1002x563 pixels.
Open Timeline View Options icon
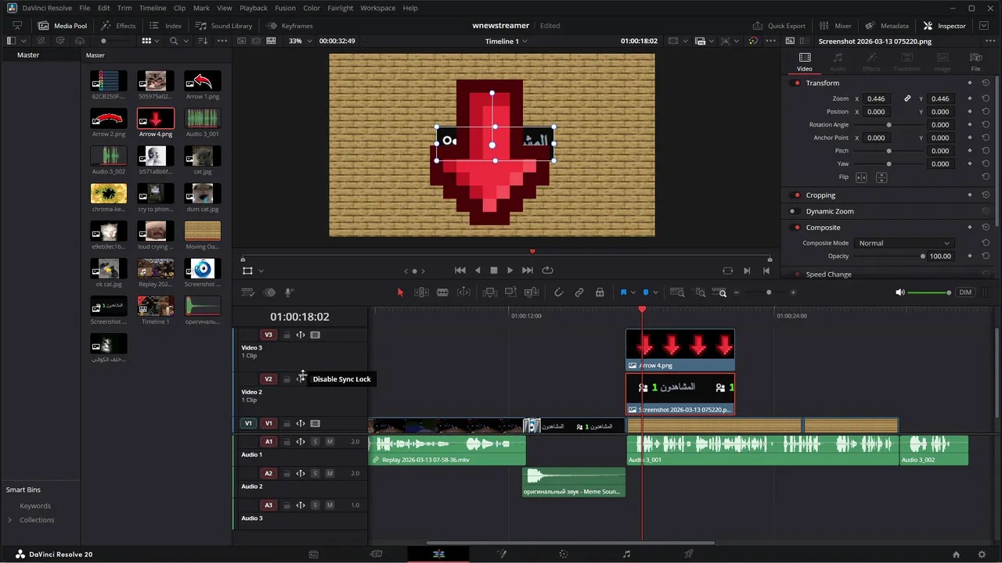[x=248, y=292]
